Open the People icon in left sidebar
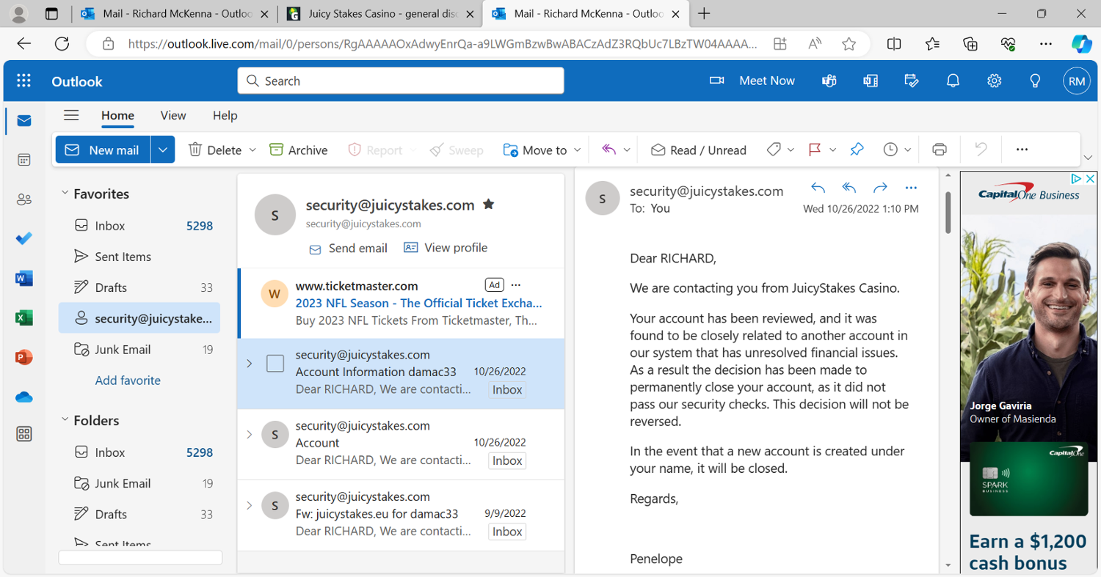 click(24, 199)
